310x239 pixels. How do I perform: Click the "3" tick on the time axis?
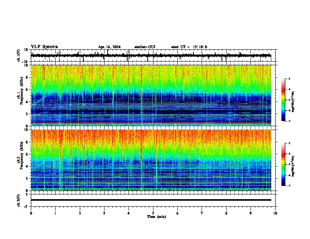point(104,213)
